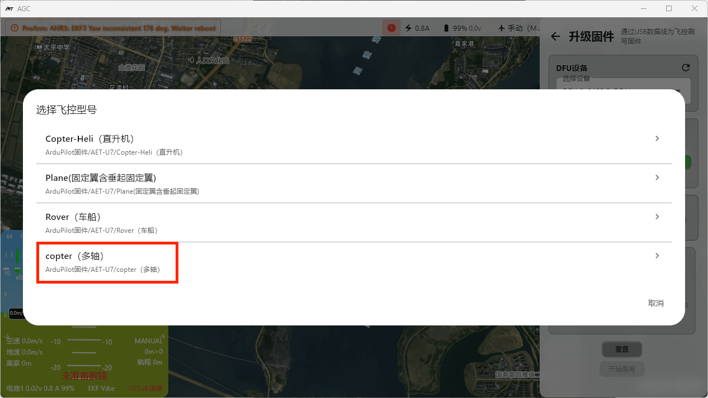
Task: Click the battery 99% status icon
Action: (446, 28)
